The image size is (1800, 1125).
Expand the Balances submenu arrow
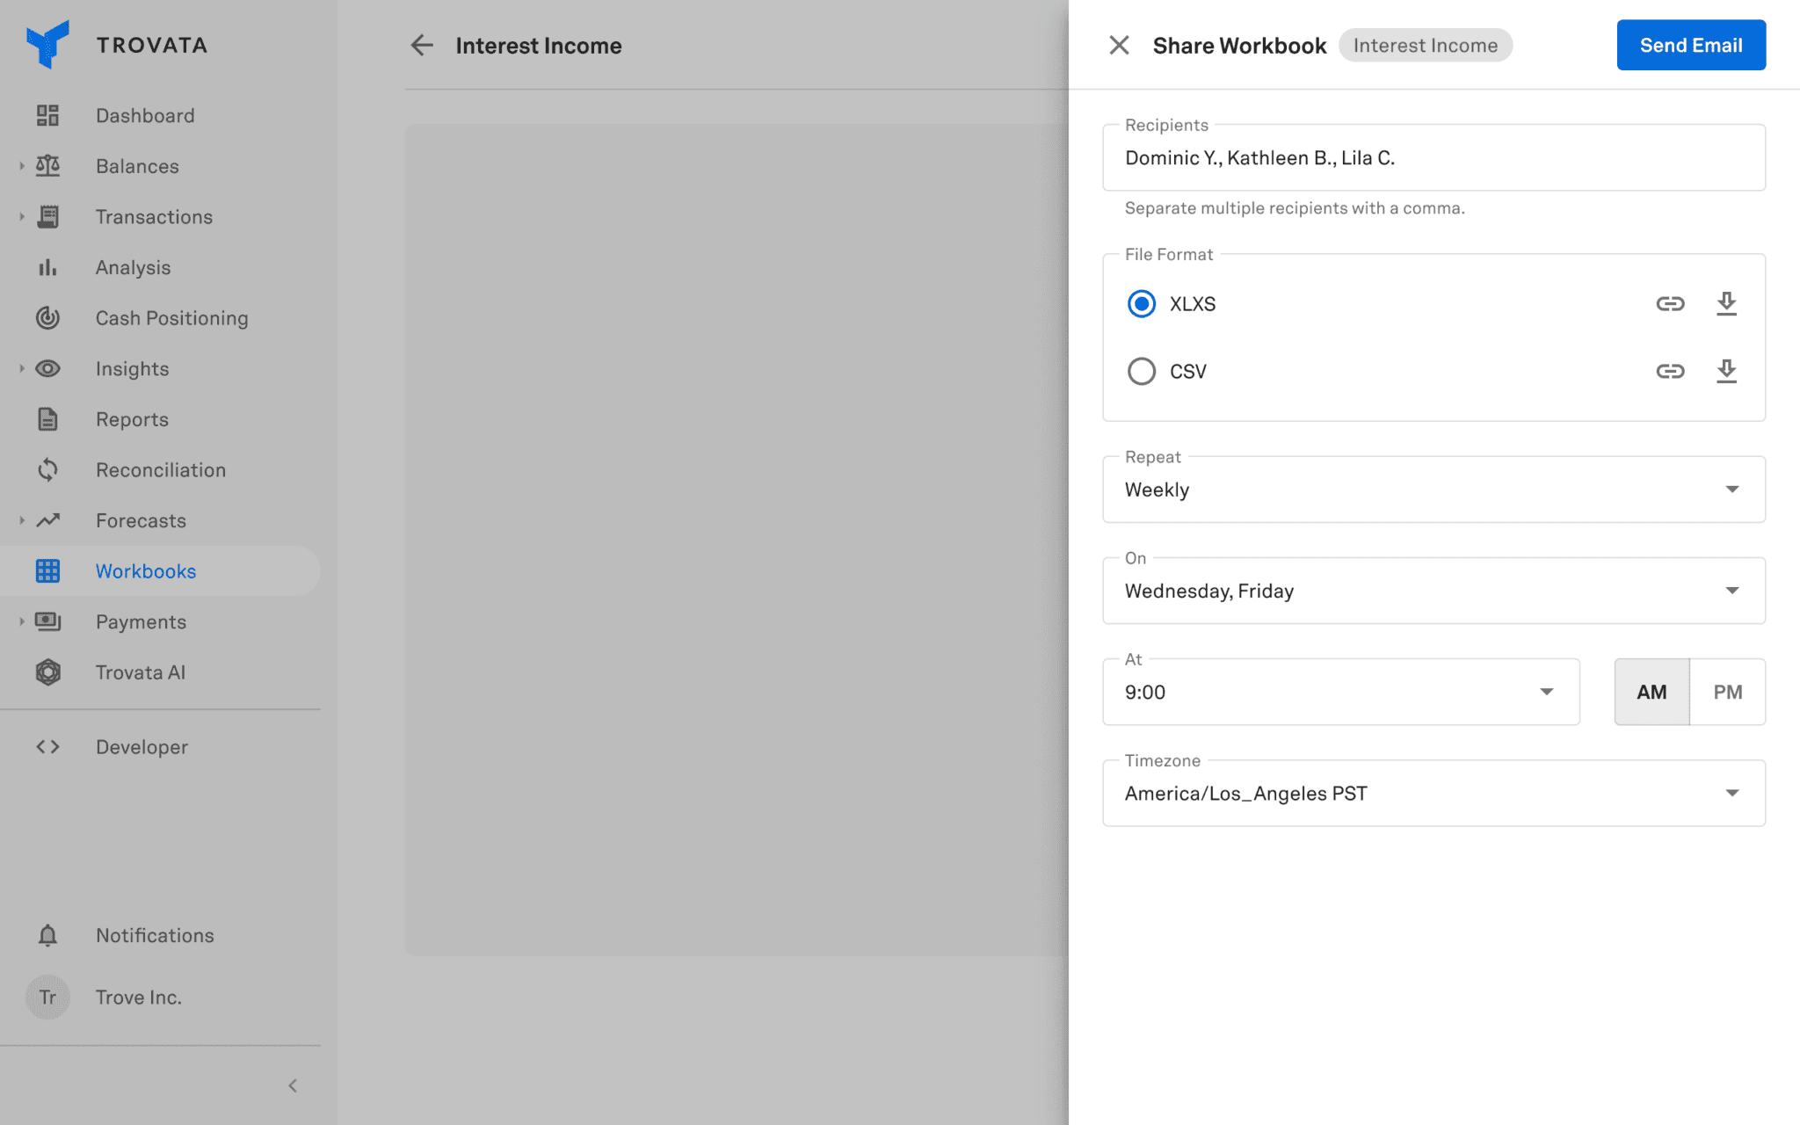pyautogui.click(x=22, y=166)
